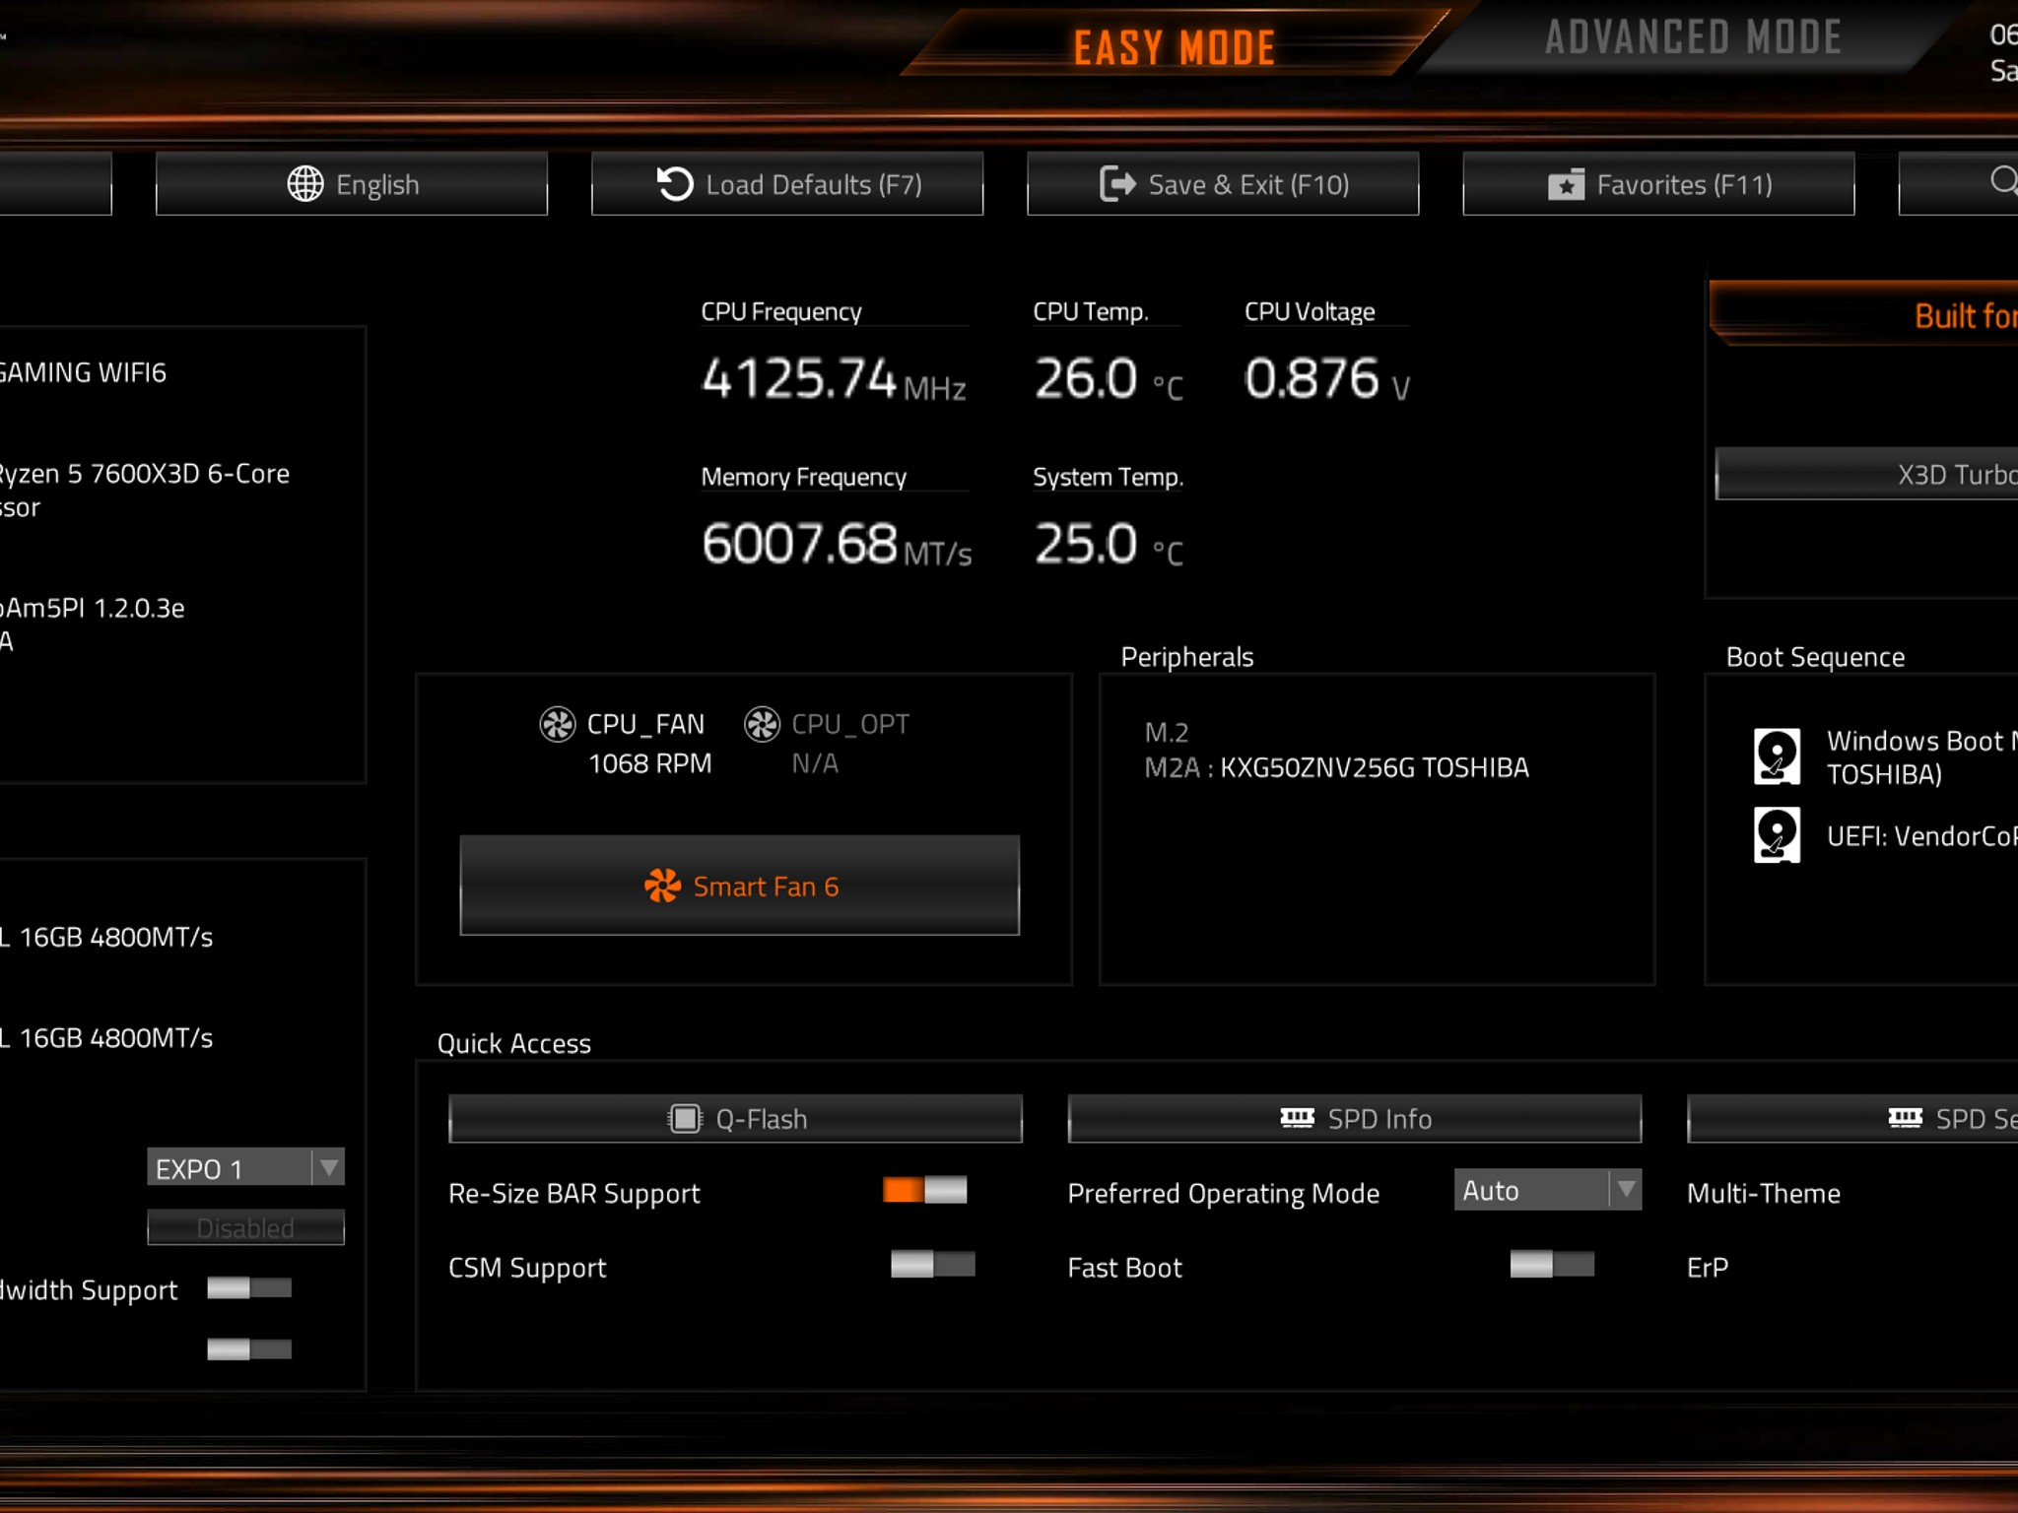Click the UEFI VendorCo disk icon

point(1777,835)
